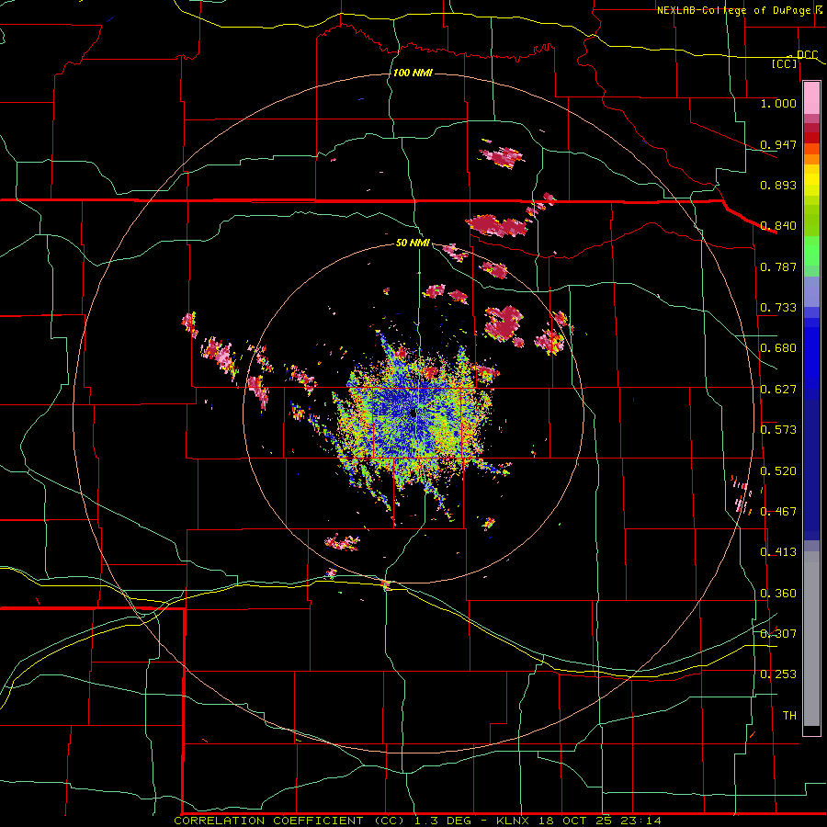Click the 0.680 scale value
The image size is (827, 827).
tap(778, 348)
